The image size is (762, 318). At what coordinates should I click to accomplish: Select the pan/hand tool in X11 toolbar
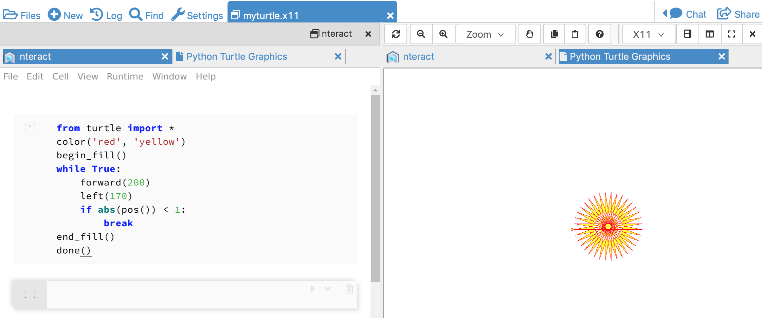529,34
